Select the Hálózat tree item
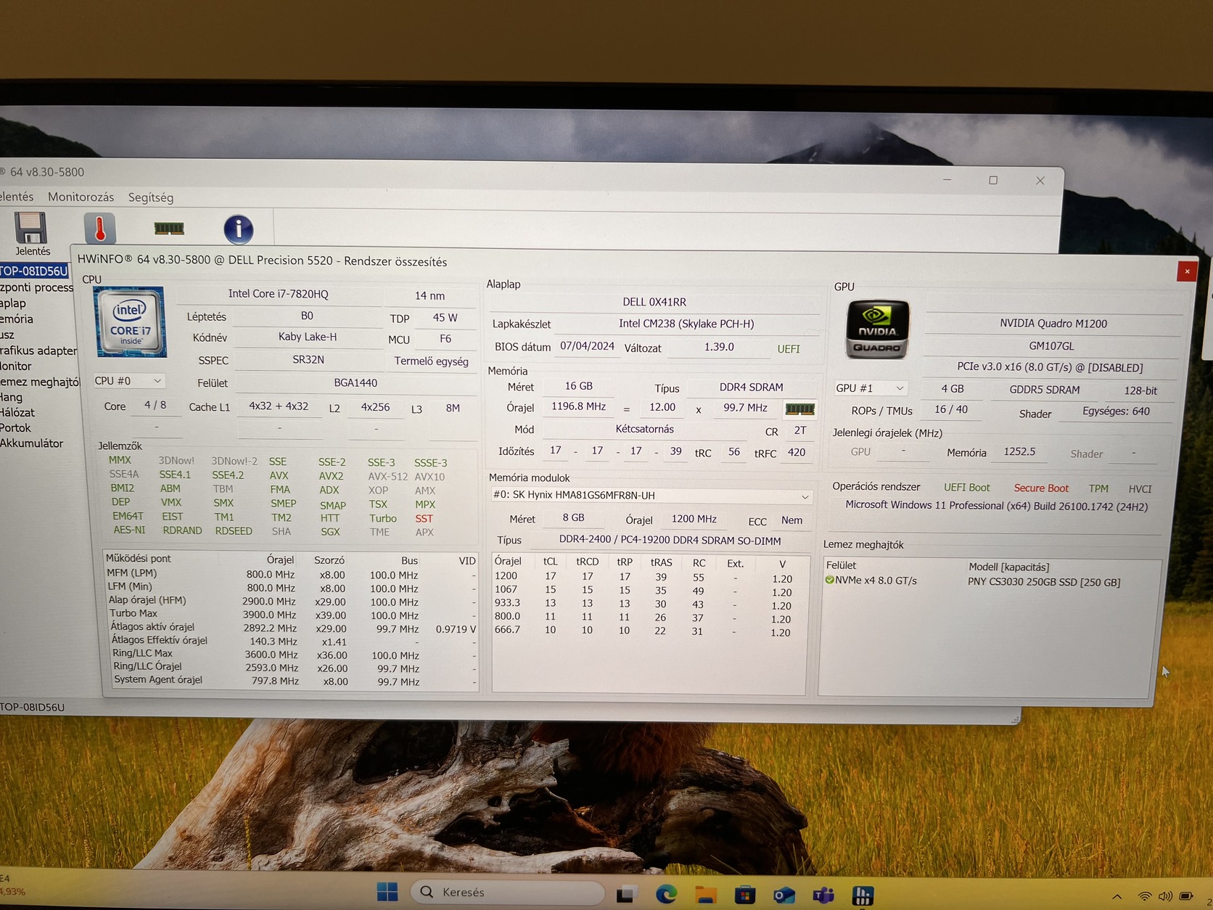This screenshot has height=910, width=1213. pyautogui.click(x=17, y=412)
